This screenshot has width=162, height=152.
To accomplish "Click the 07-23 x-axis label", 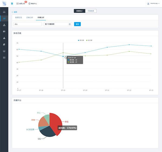I will click(151, 90).
